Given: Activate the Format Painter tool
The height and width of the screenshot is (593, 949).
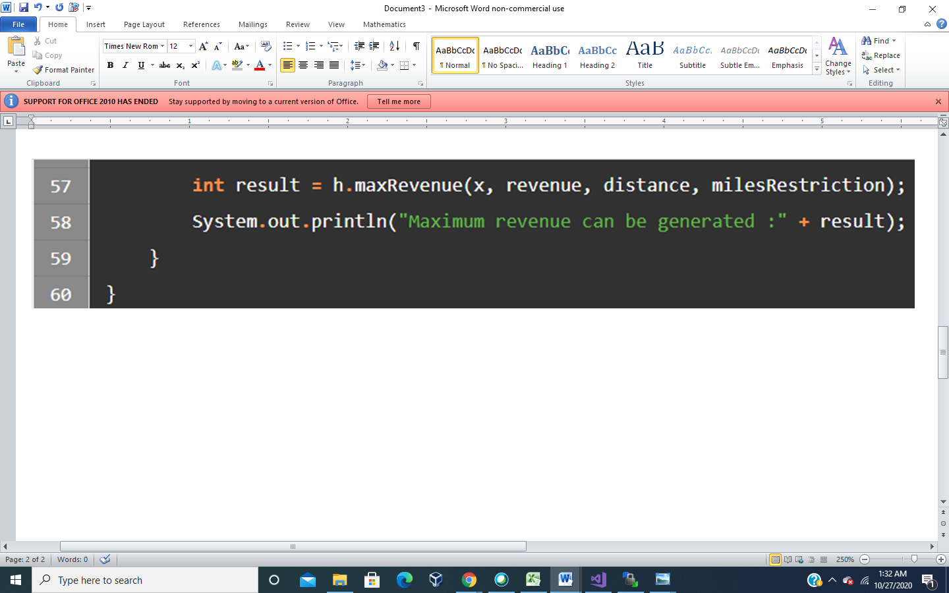Looking at the screenshot, I should click(x=63, y=69).
